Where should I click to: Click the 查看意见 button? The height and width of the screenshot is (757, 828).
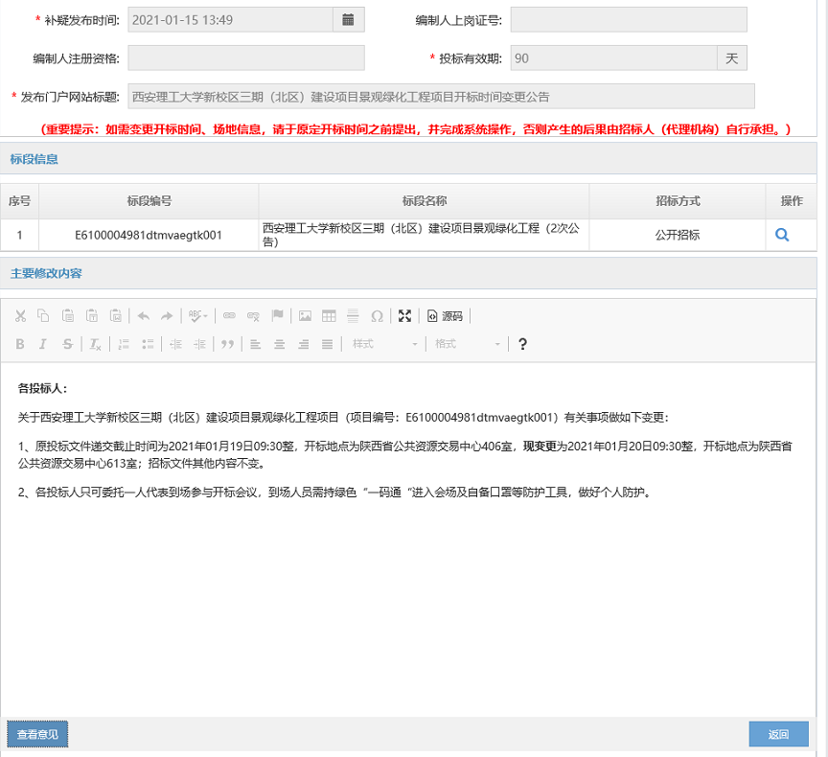(37, 734)
